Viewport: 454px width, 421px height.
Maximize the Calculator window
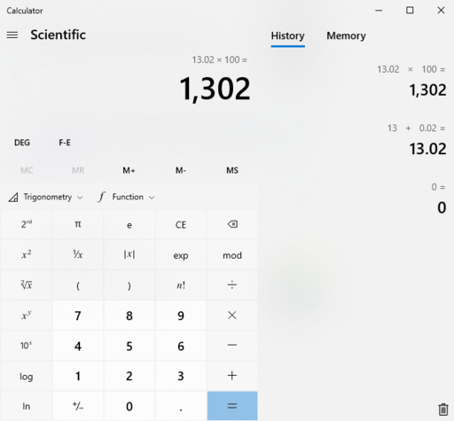pos(410,11)
